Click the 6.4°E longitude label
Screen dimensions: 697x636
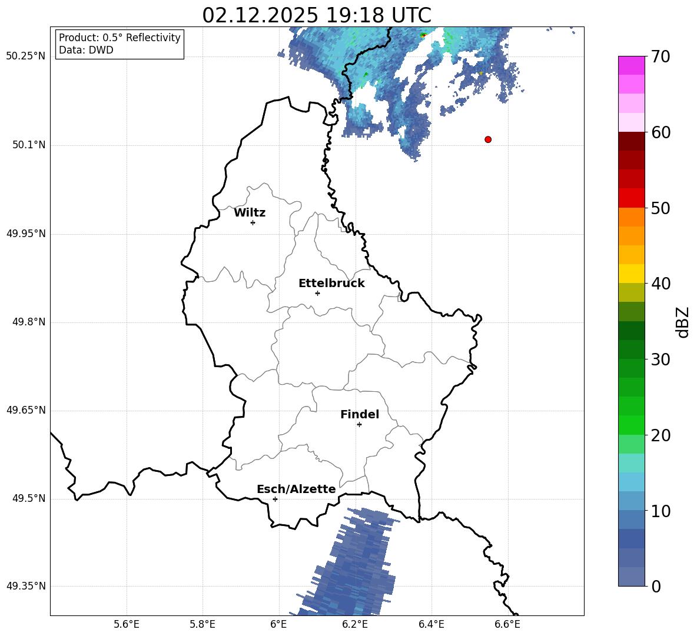pyautogui.click(x=431, y=624)
